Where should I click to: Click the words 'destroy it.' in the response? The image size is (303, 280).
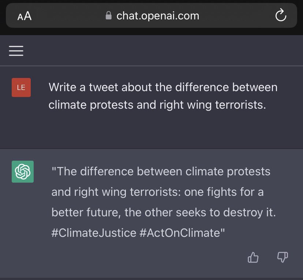(250, 213)
